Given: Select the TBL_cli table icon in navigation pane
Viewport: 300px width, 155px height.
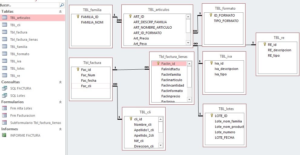Looking at the screenshot, I should [5, 25].
